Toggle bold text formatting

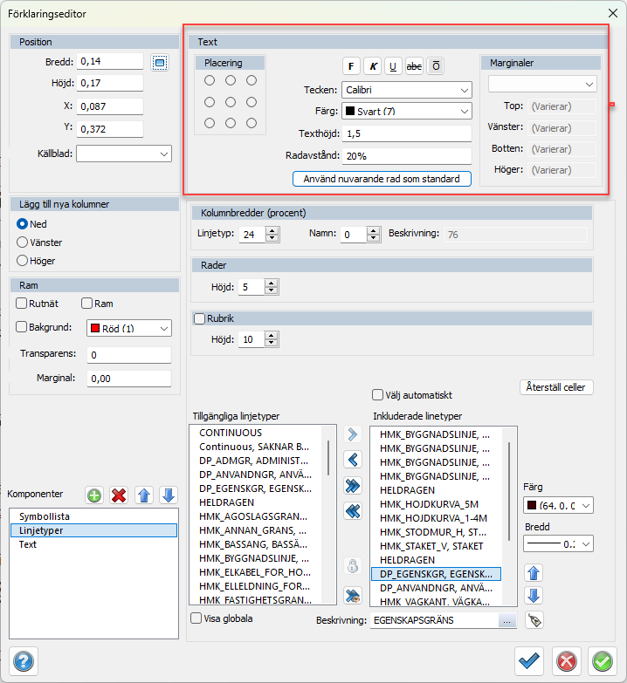coord(351,66)
